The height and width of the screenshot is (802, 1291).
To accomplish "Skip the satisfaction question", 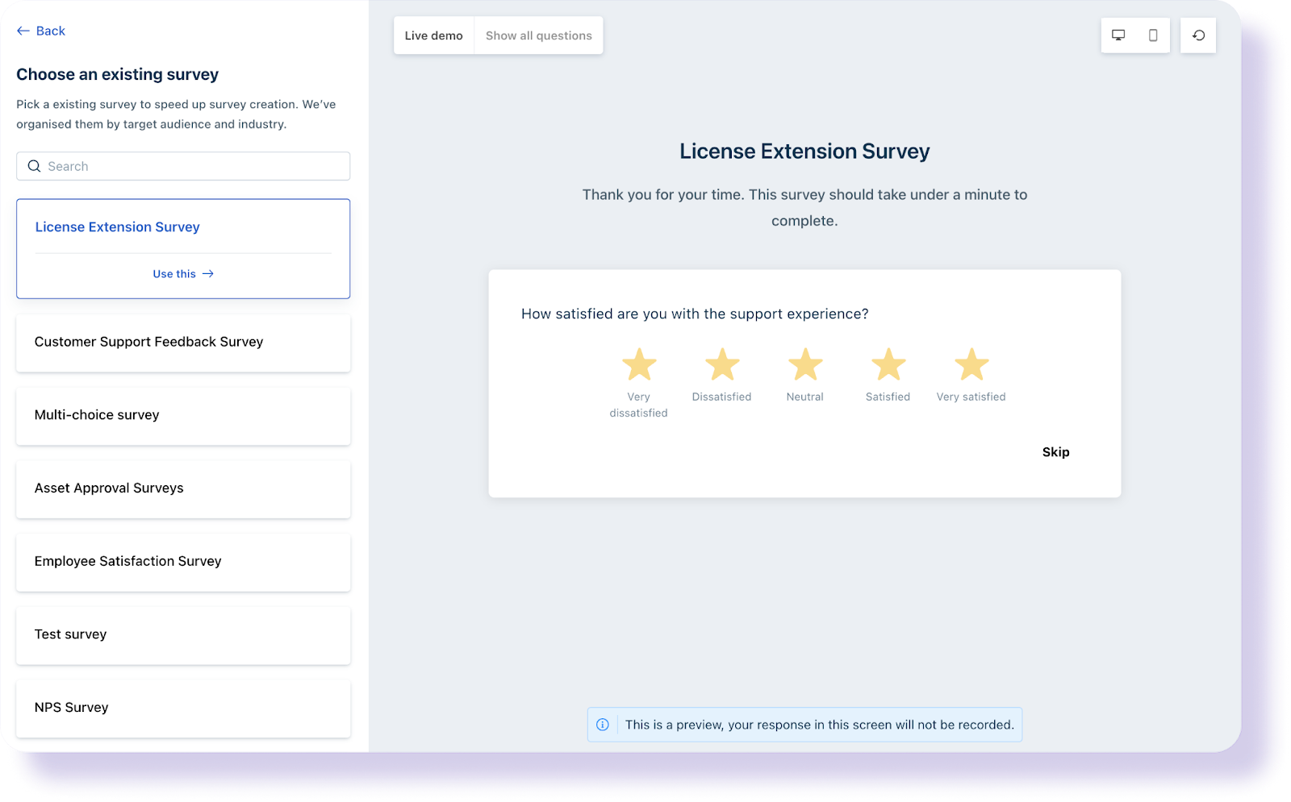I will point(1055,452).
